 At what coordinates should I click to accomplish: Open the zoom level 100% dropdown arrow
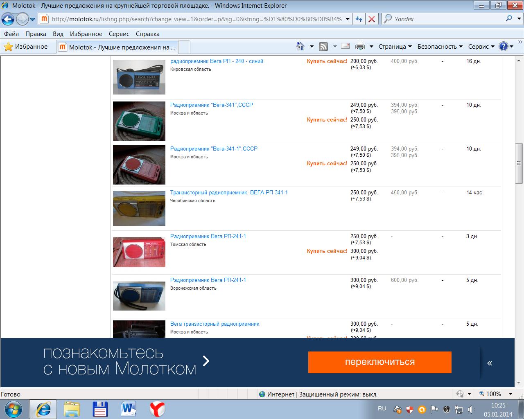(x=510, y=394)
